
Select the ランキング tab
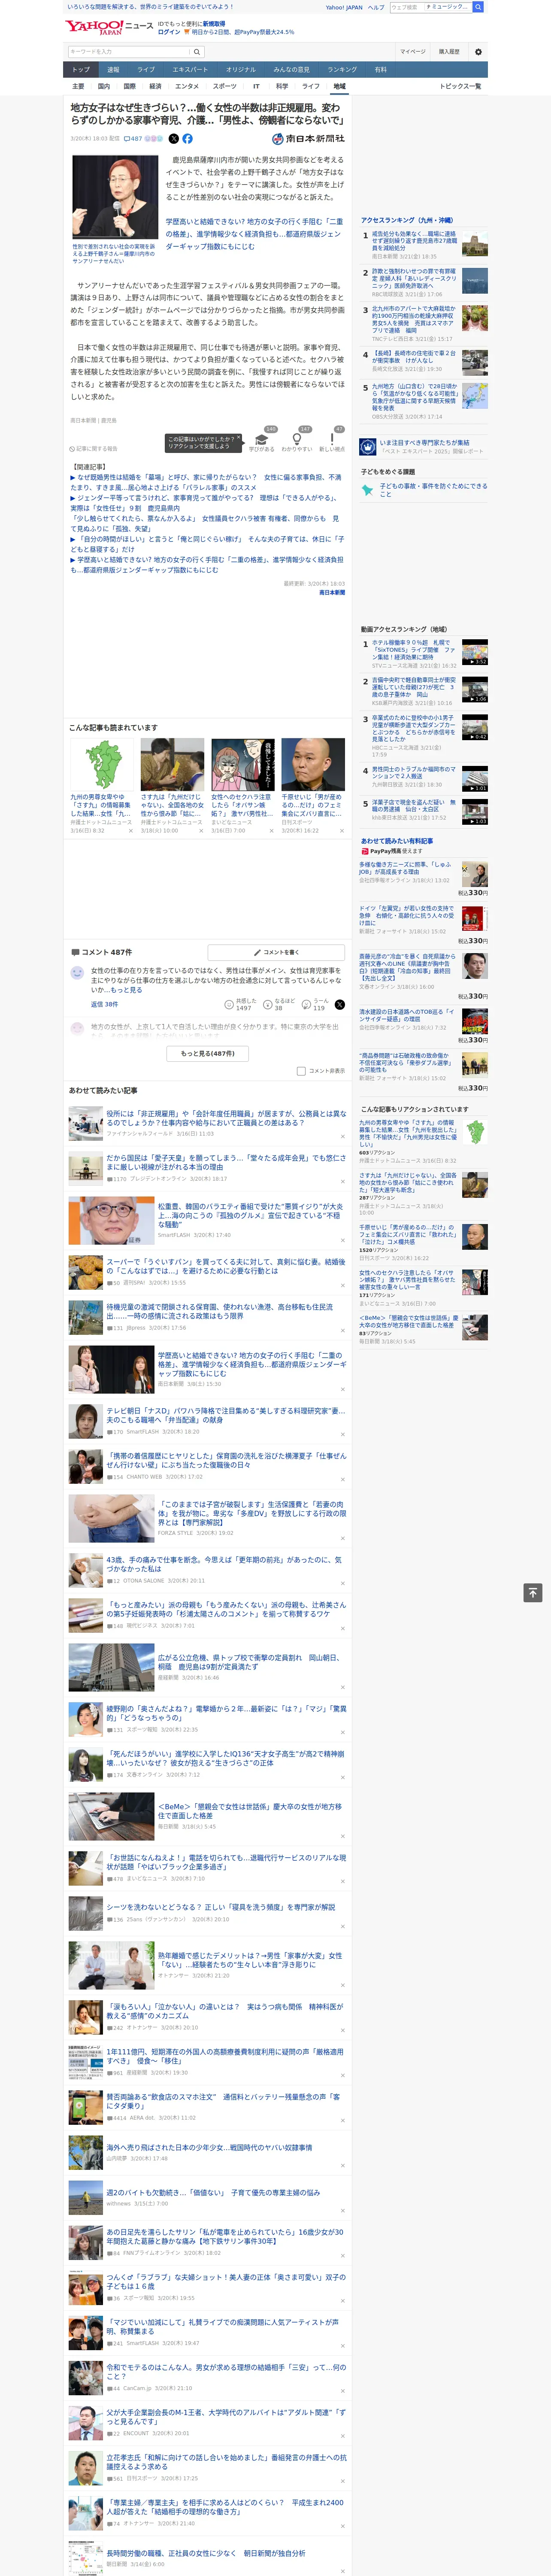click(x=342, y=70)
